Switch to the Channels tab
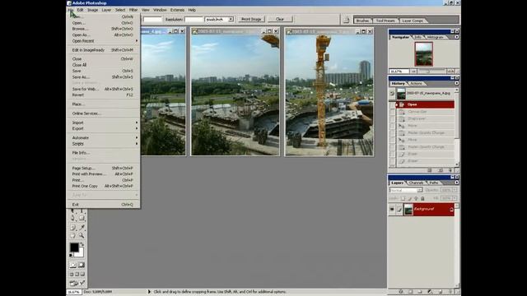The image size is (527, 296). [416, 183]
